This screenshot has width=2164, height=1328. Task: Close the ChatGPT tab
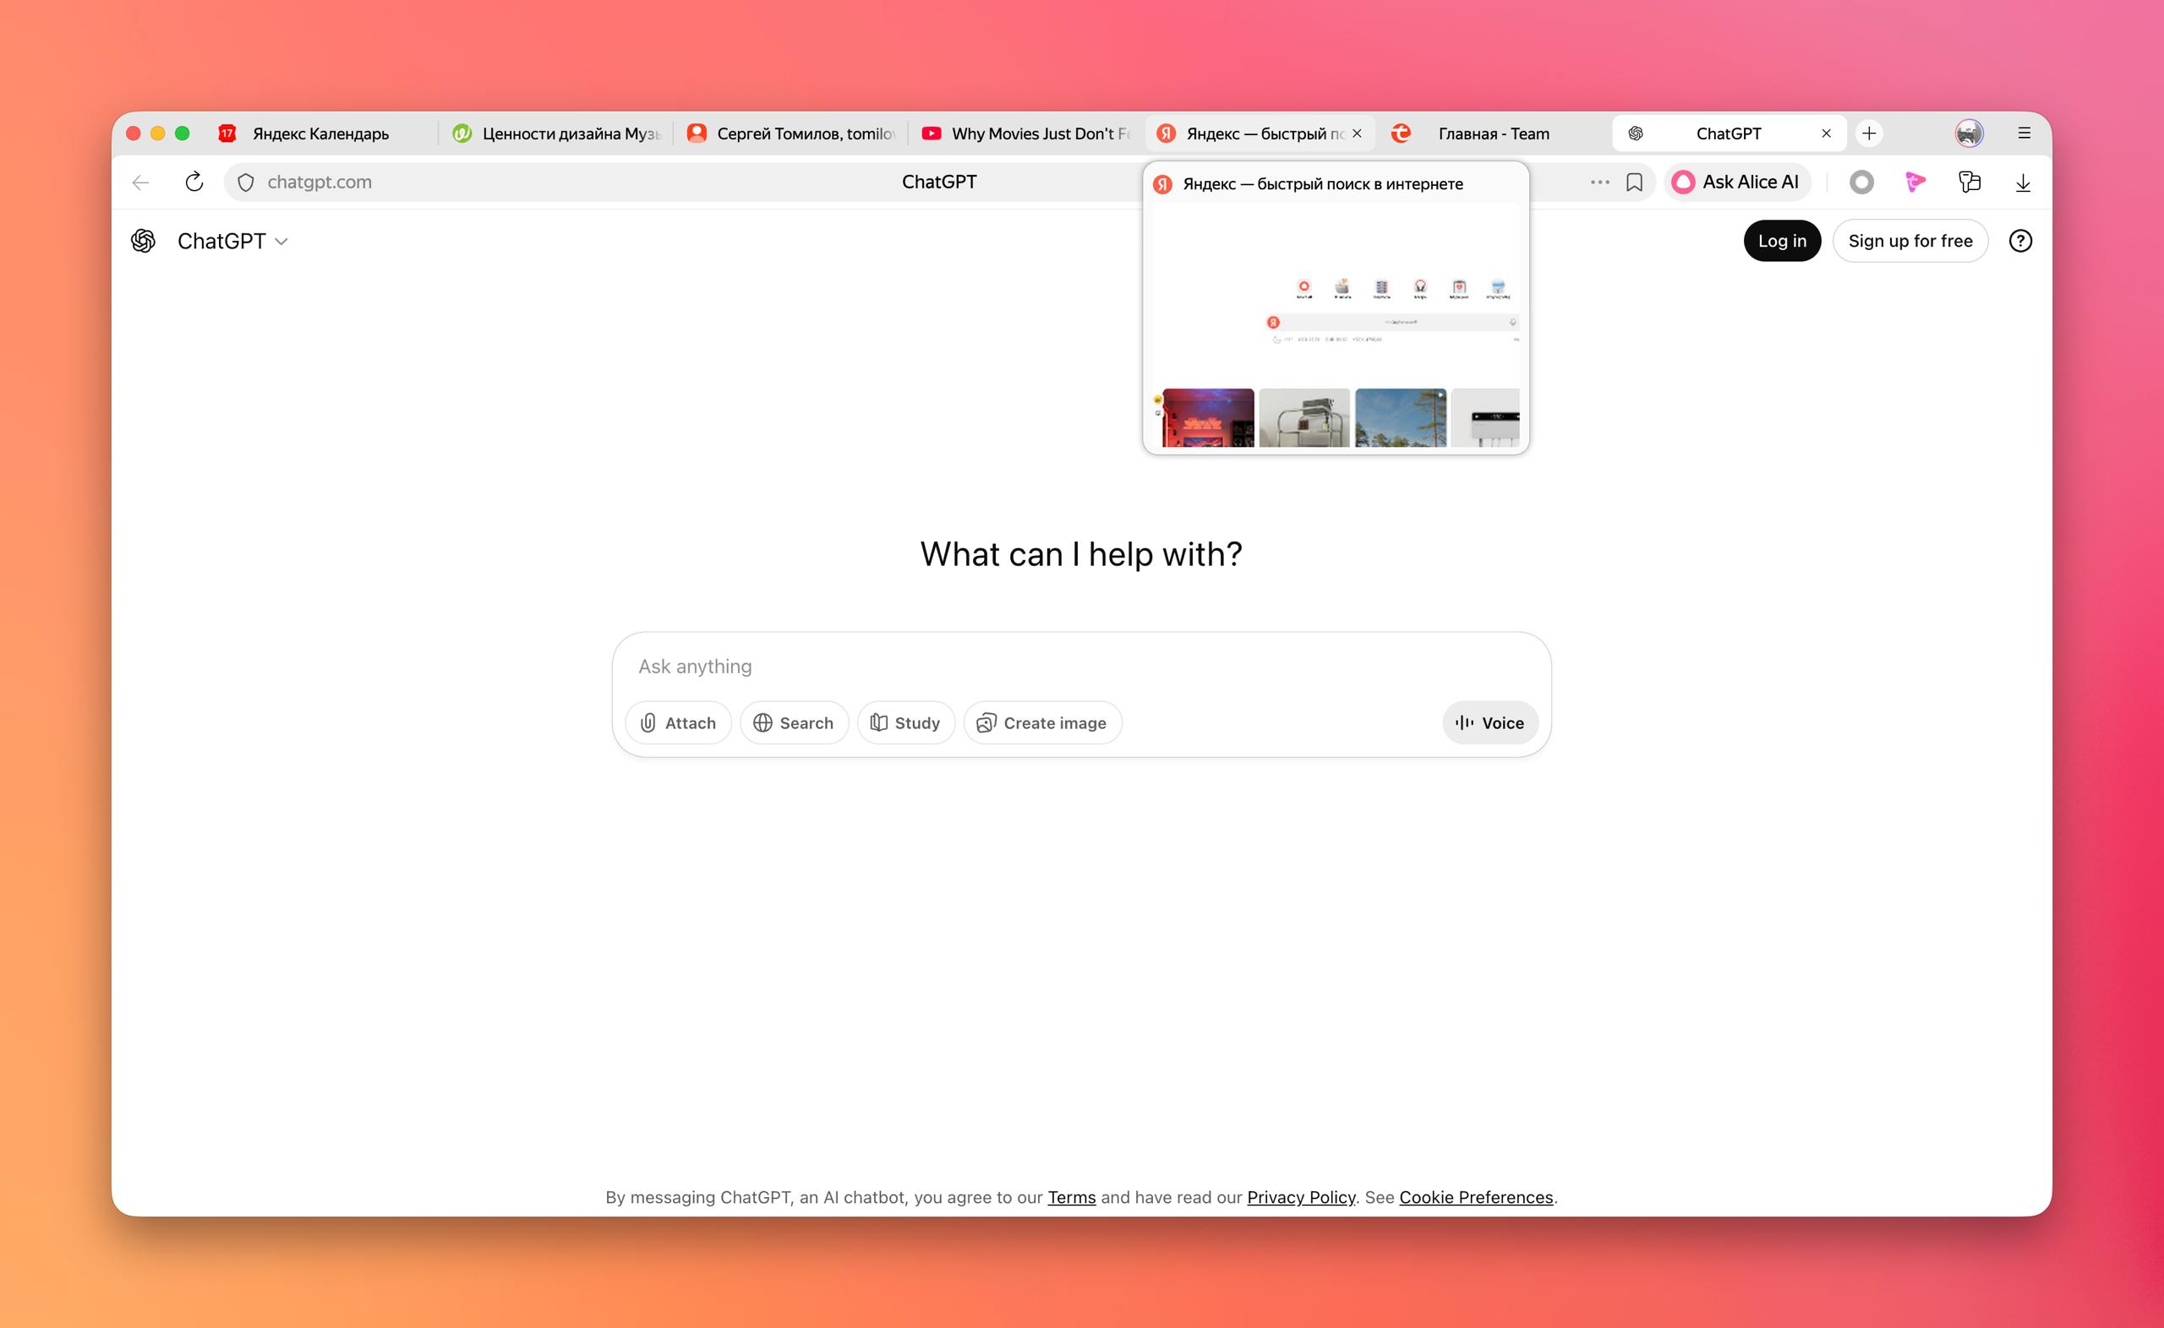(x=1826, y=133)
